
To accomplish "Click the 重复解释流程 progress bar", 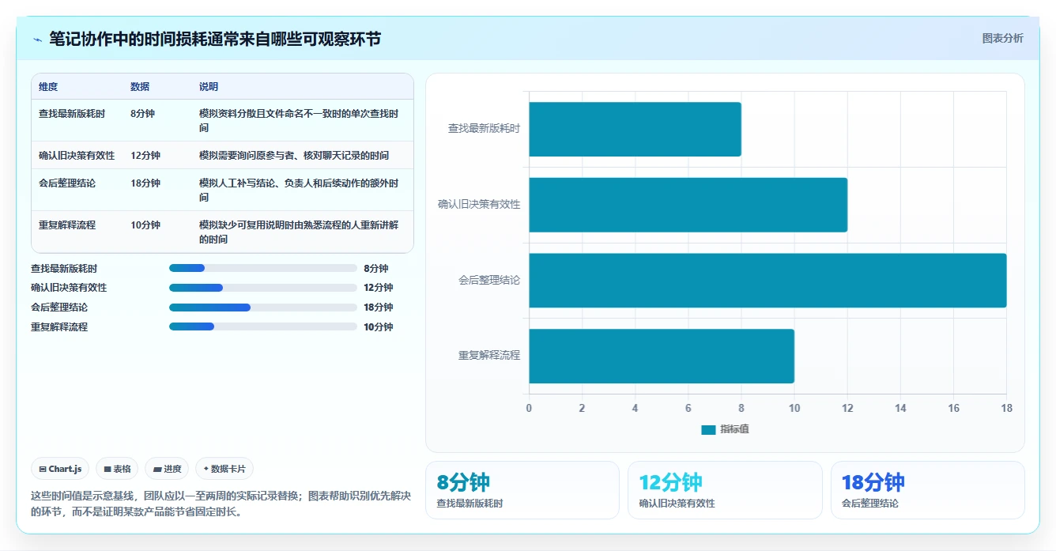I will (x=263, y=326).
